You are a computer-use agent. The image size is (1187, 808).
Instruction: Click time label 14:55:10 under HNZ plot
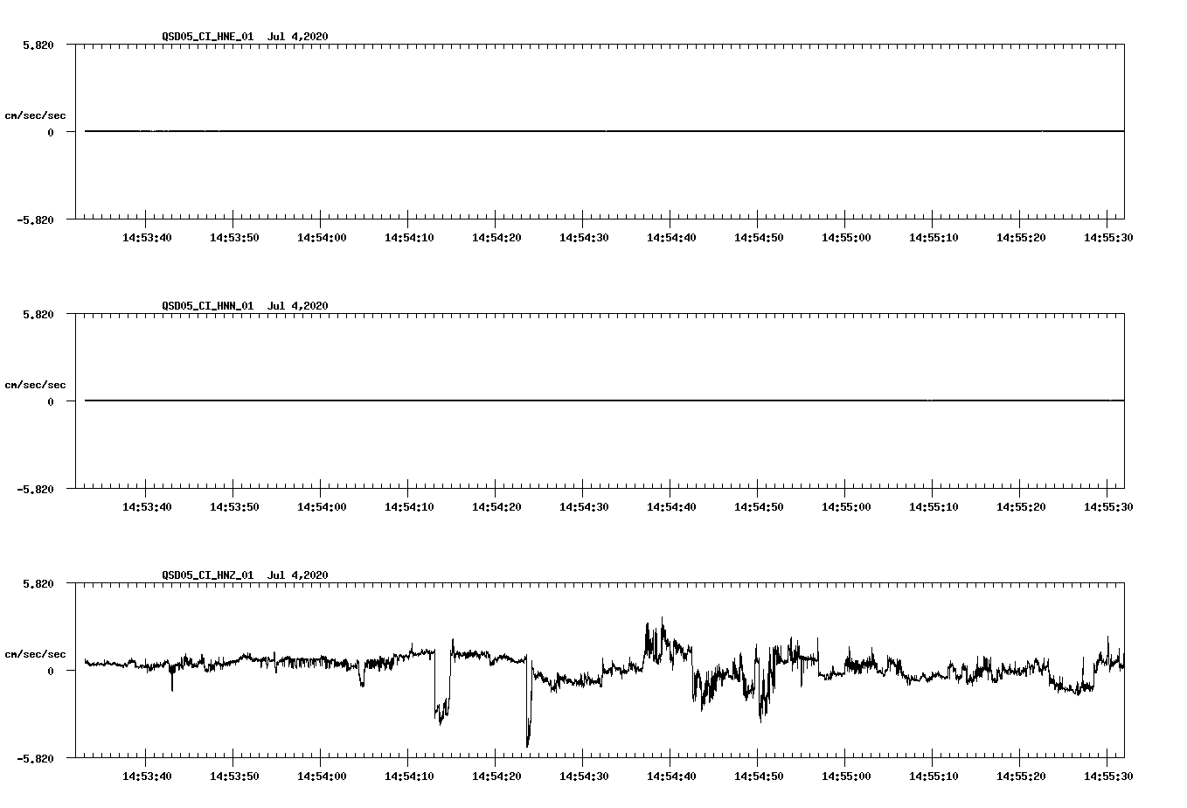coord(934,777)
